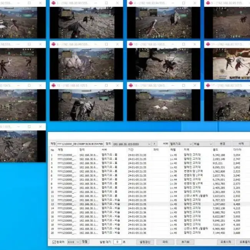Open the 장치 device dropdown showing 192.168.30.103:5555
Screen dimensions: 250x250
click(x=132, y=144)
